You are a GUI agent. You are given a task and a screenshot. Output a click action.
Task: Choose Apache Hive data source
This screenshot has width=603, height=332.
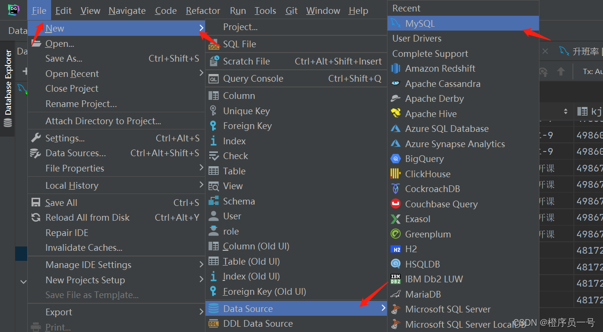coord(463,114)
